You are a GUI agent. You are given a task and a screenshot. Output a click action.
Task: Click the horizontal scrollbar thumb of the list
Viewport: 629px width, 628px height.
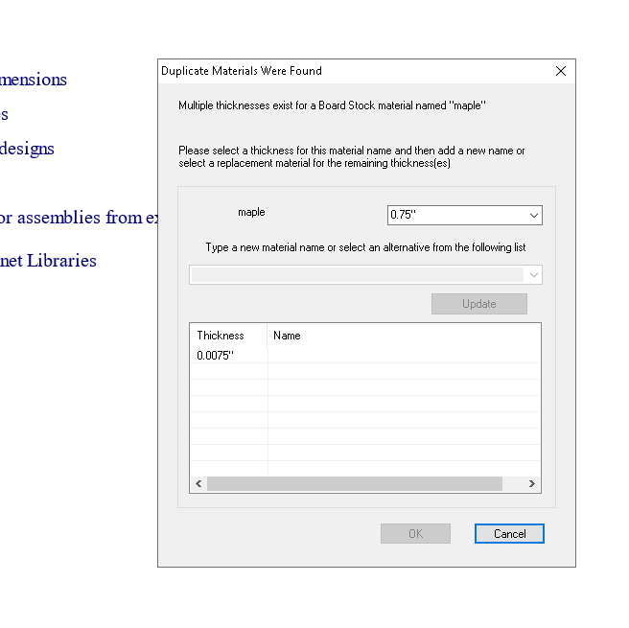click(x=355, y=484)
